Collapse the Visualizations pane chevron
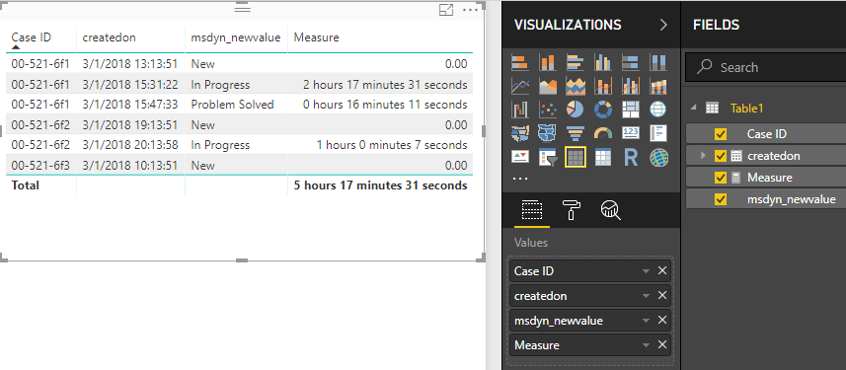The width and height of the screenshot is (846, 370). click(663, 25)
